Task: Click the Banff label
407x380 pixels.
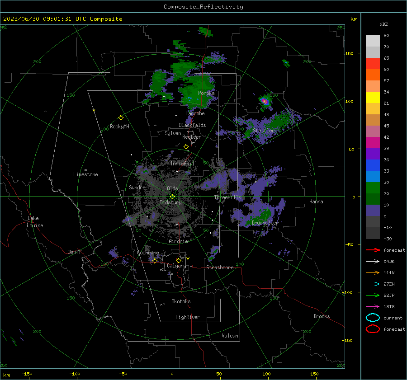Action: (75, 252)
